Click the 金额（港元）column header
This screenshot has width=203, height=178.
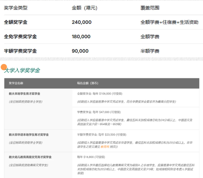[x=85, y=8]
